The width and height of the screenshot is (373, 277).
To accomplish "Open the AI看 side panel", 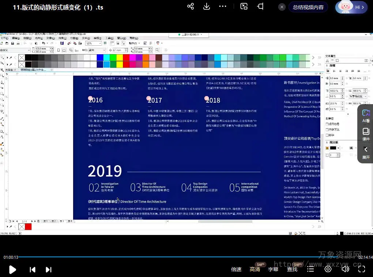I will click(366, 116).
